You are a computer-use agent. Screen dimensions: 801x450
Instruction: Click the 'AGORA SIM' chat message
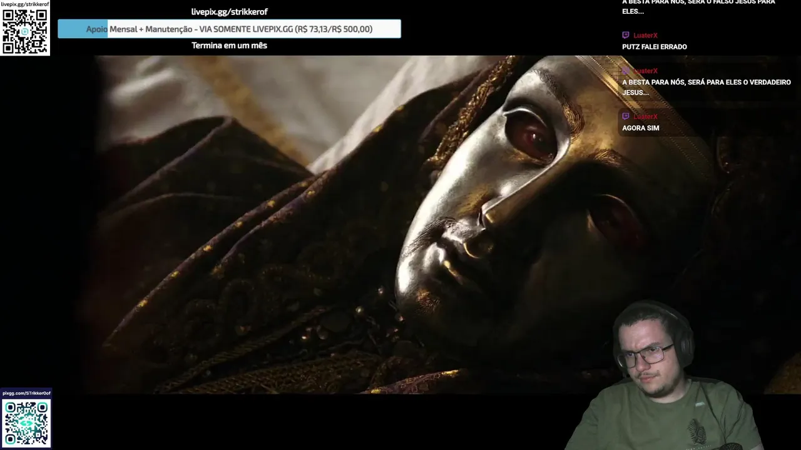[641, 128]
